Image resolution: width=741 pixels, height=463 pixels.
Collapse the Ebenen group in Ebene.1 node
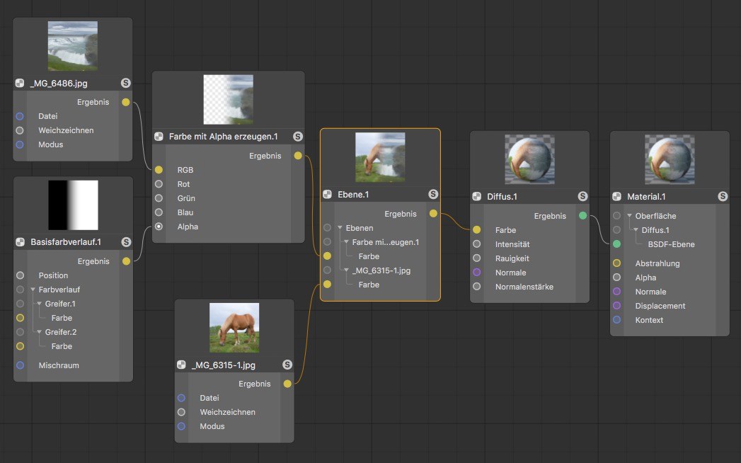point(340,228)
